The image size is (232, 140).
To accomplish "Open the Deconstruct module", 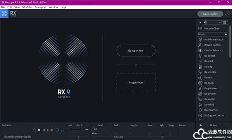I will [x=208, y=110].
